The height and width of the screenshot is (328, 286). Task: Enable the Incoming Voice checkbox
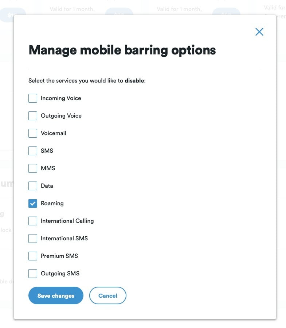(x=33, y=98)
